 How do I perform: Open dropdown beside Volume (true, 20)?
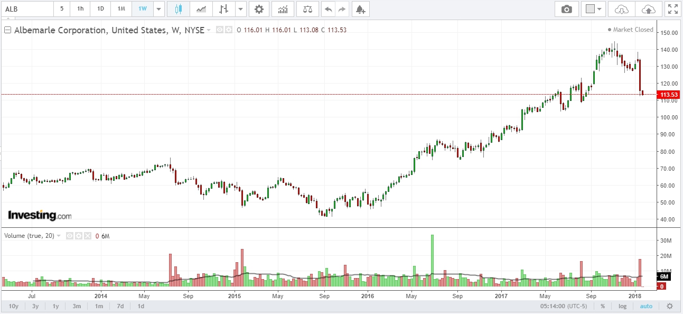point(59,236)
